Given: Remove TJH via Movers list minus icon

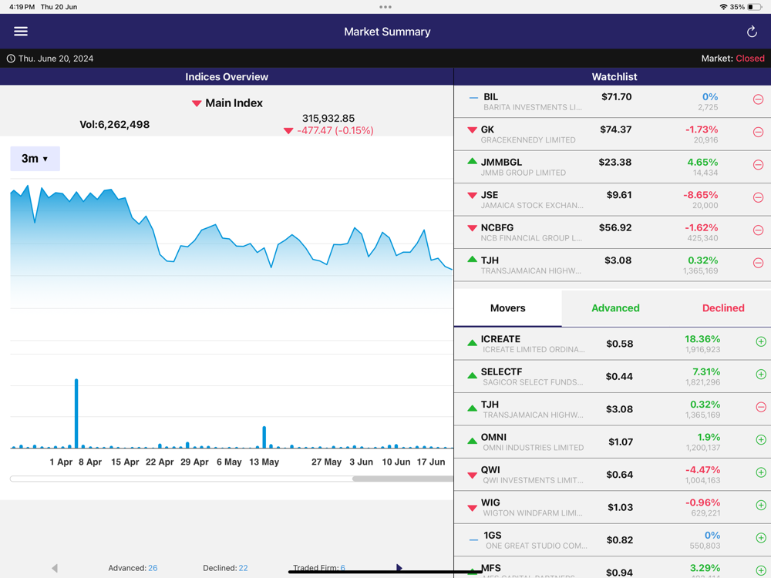Looking at the screenshot, I should pos(761,408).
